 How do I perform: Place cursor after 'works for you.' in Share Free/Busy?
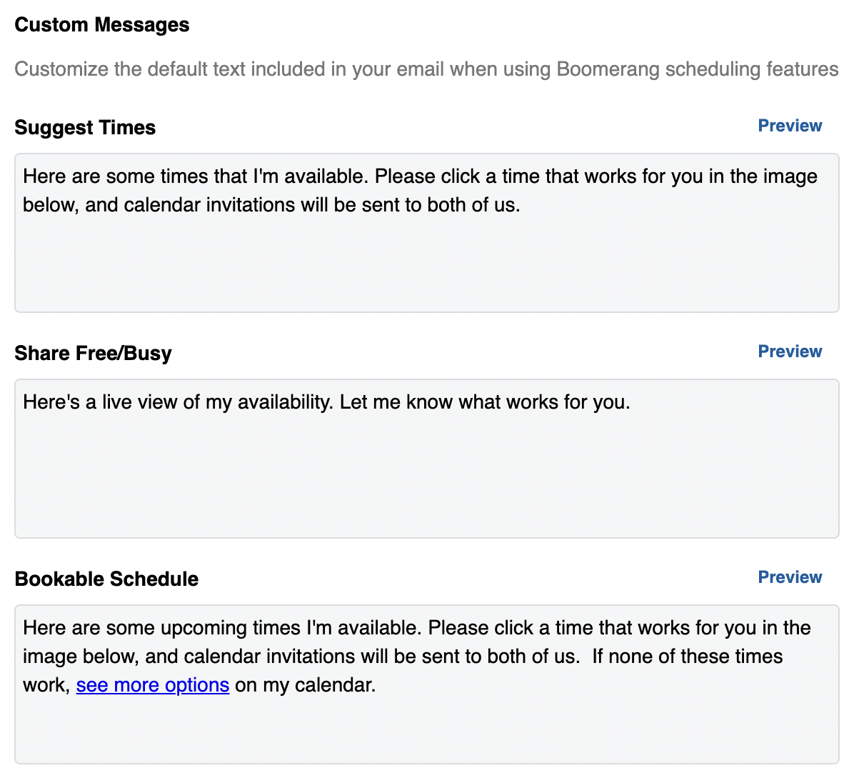click(x=631, y=402)
